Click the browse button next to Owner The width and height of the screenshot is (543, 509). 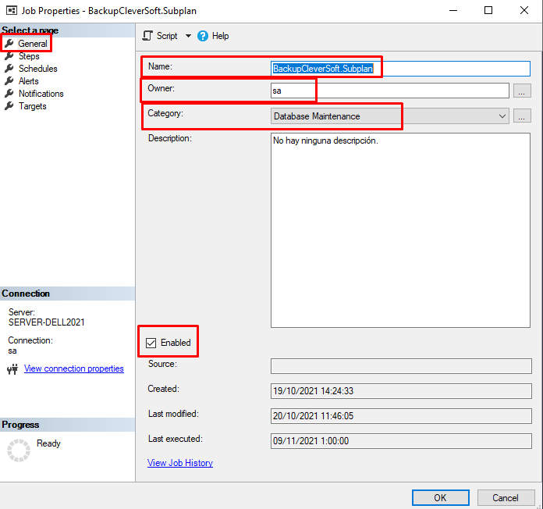523,91
